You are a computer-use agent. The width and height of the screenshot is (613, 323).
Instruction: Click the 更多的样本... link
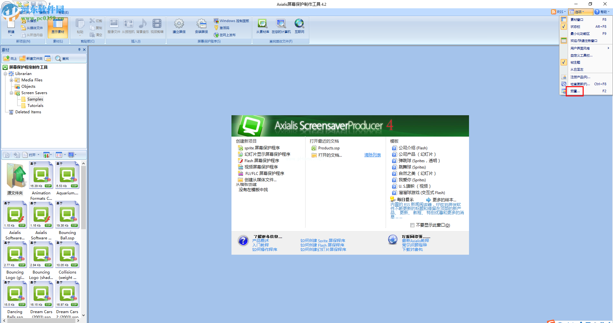click(x=444, y=200)
